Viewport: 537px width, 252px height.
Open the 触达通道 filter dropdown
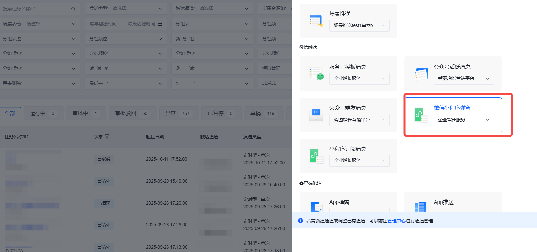click(x=212, y=9)
